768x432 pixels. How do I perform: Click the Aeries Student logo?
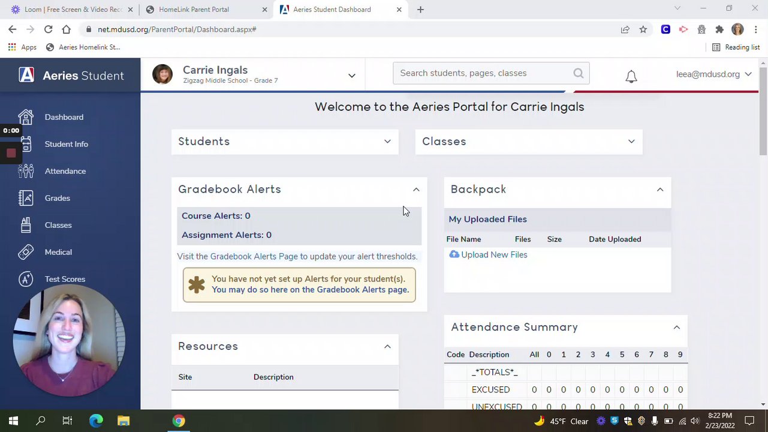[71, 75]
